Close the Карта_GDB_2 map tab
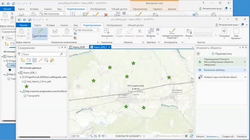Viewport: 250px width, 140px height. [109, 47]
